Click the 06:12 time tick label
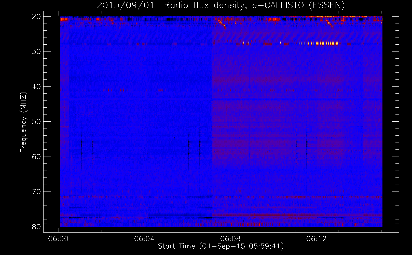412x255 pixels. pyautogui.click(x=317, y=239)
